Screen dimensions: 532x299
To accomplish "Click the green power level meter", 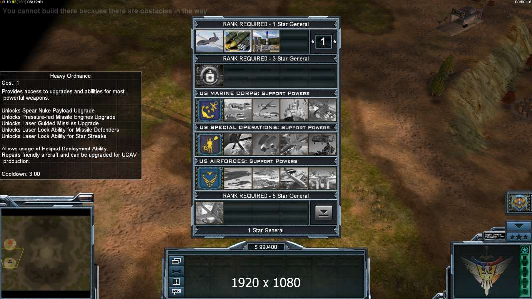I will coord(525,271).
